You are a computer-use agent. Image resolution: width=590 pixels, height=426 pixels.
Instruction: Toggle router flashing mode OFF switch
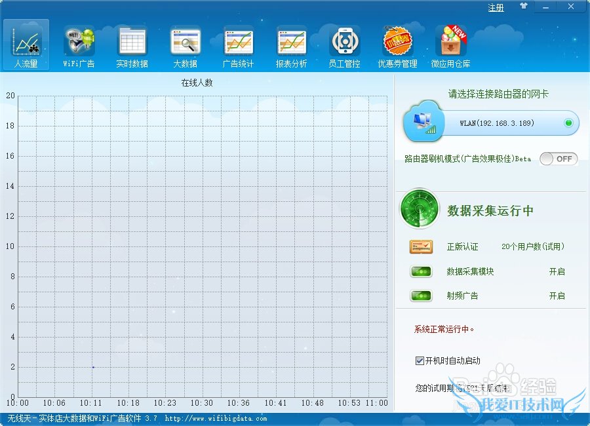click(559, 159)
